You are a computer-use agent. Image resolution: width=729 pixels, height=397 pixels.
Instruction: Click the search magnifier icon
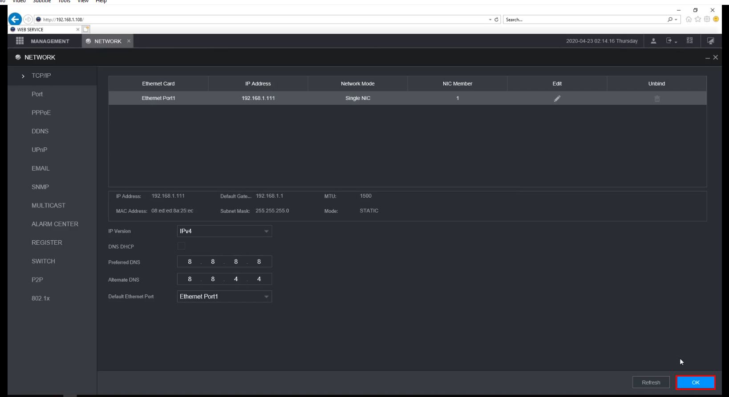[670, 20]
